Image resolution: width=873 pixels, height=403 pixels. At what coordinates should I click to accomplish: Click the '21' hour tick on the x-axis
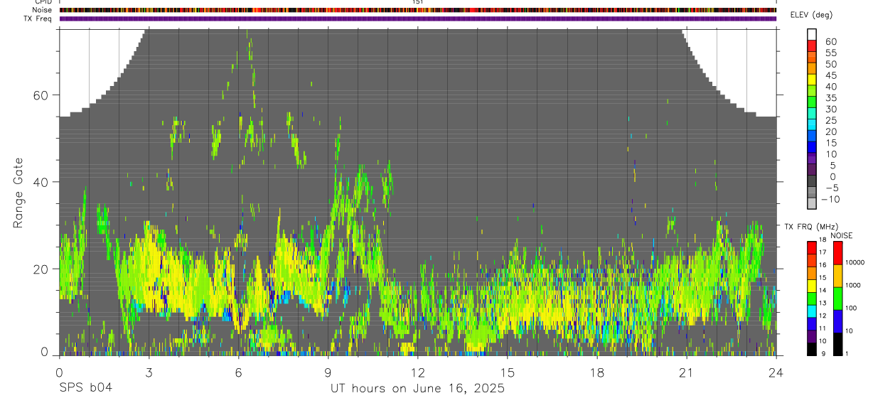[x=687, y=372]
